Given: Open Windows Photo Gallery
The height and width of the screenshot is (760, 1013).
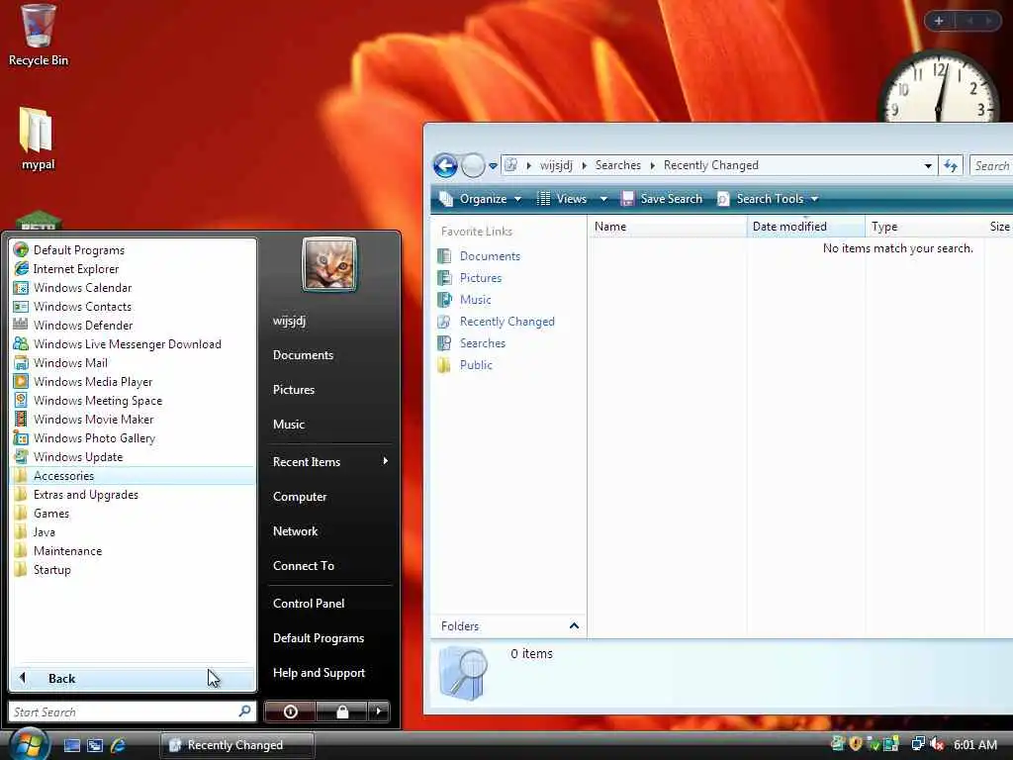Looking at the screenshot, I should [134, 437].
